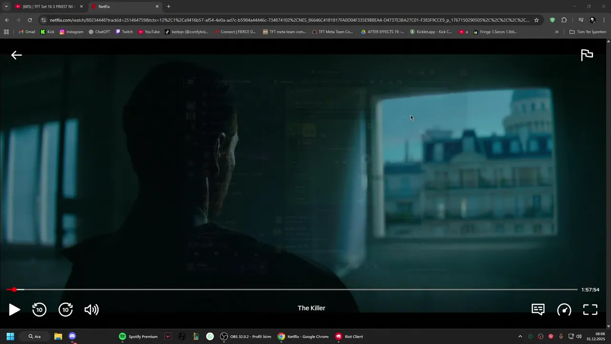Open Riot Client from taskbar

349,336
